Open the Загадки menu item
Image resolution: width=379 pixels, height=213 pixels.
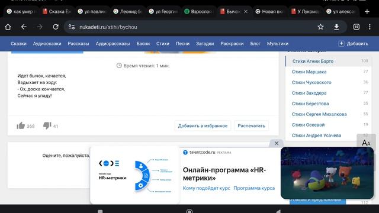click(x=205, y=44)
